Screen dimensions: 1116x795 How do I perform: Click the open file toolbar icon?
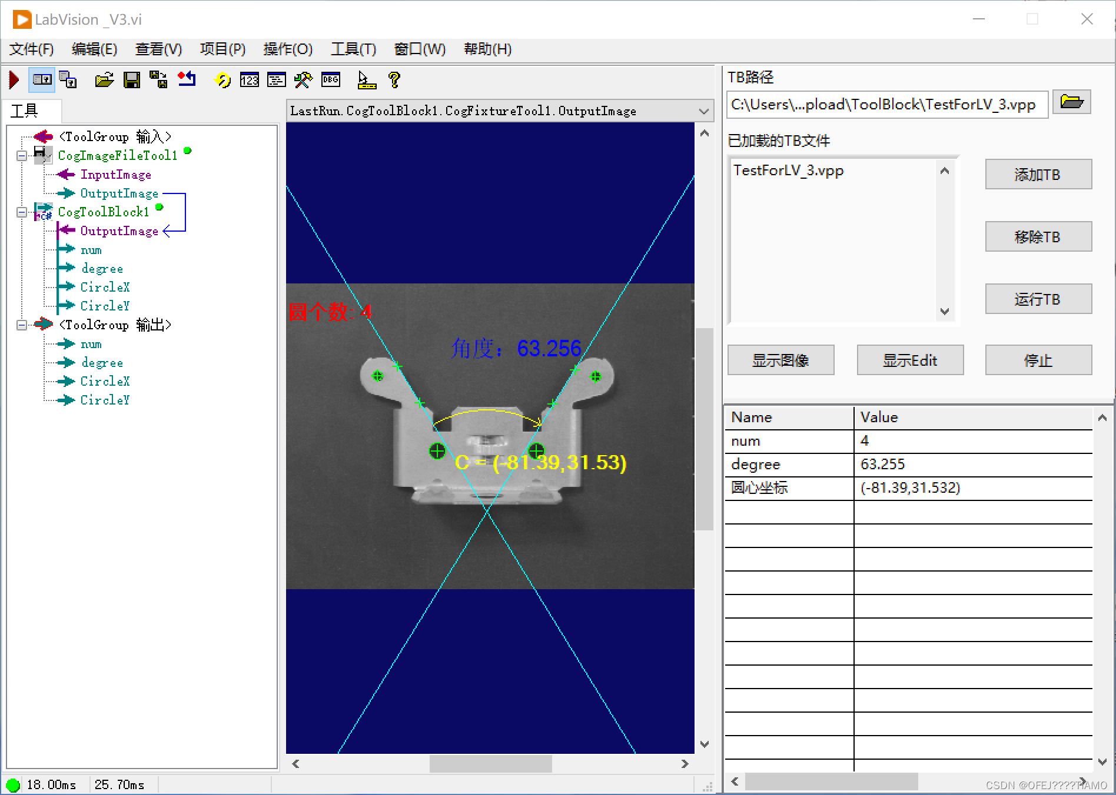[x=104, y=80]
